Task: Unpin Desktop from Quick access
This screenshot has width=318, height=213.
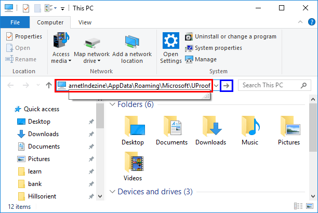Action: [x=91, y=122]
